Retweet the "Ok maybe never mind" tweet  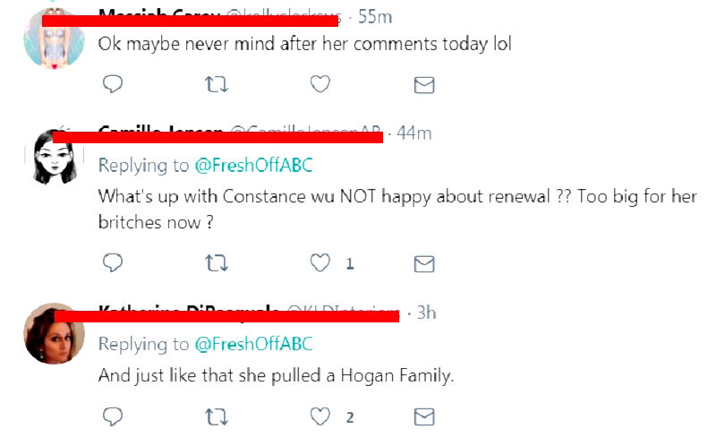(216, 84)
